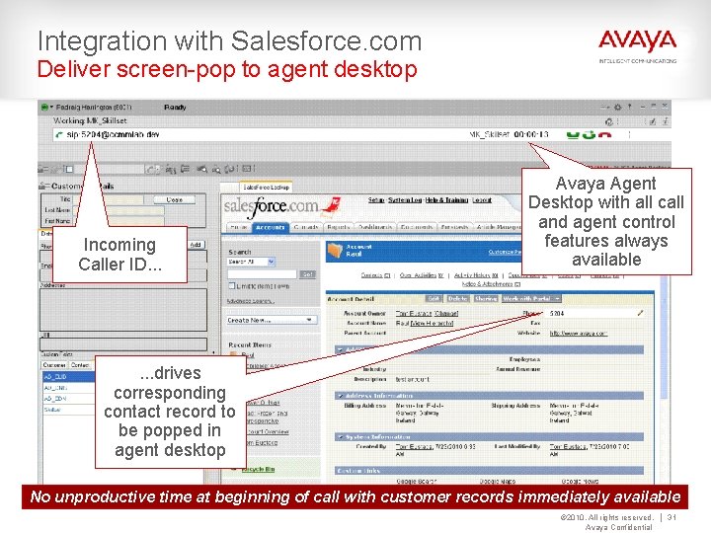The height and width of the screenshot is (533, 711).
Task: Open the View Hierarchy link
Action: (x=432, y=323)
